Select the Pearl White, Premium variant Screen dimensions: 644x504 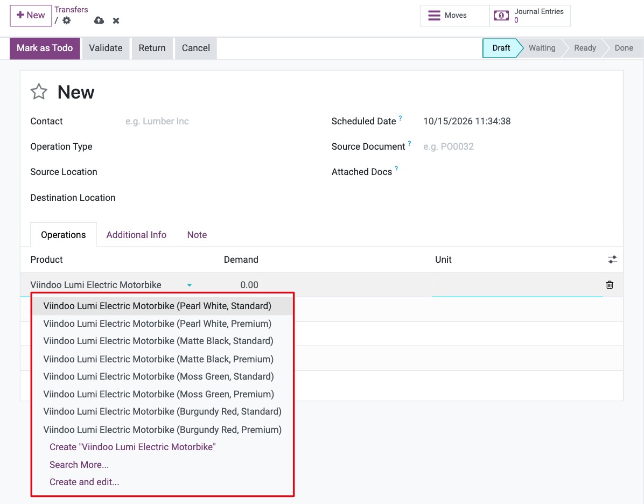(x=163, y=324)
